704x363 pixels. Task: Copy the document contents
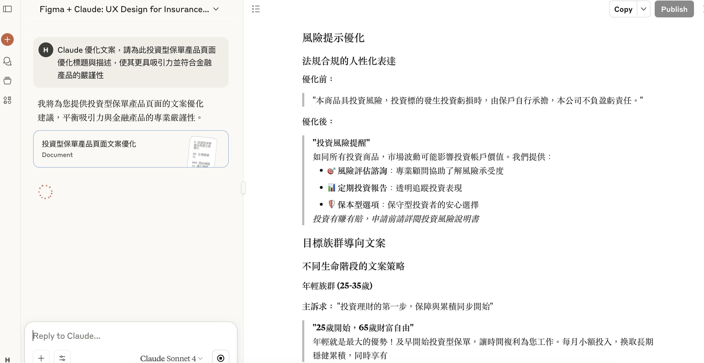click(623, 9)
